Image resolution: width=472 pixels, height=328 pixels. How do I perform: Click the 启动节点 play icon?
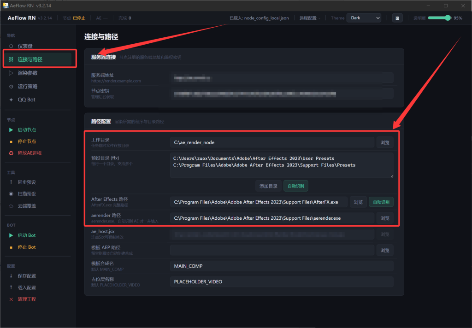point(11,130)
